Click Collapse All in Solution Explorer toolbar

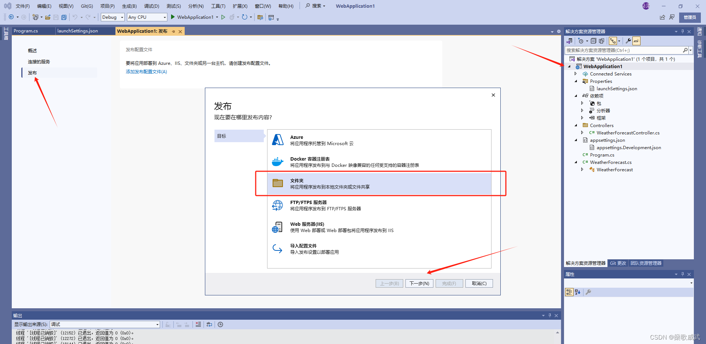pyautogui.click(x=593, y=41)
